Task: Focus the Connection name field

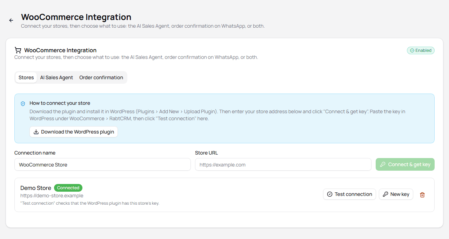Action: click(102, 164)
